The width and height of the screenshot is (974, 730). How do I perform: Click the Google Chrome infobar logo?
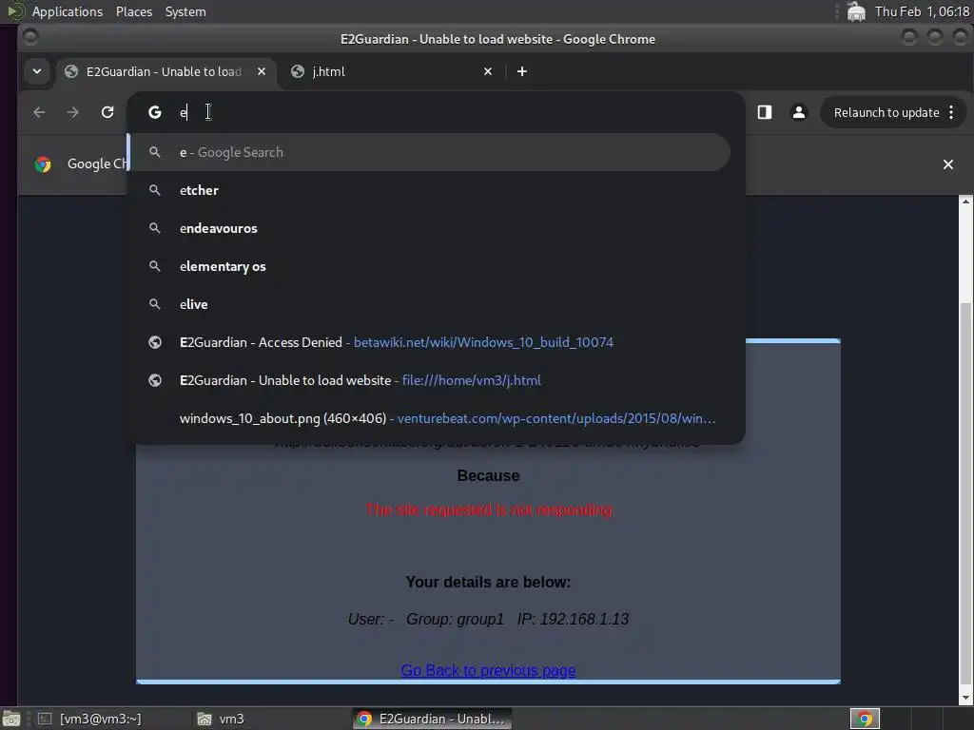[x=43, y=164]
